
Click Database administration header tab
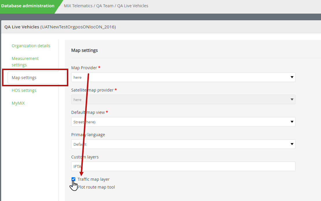28,6
